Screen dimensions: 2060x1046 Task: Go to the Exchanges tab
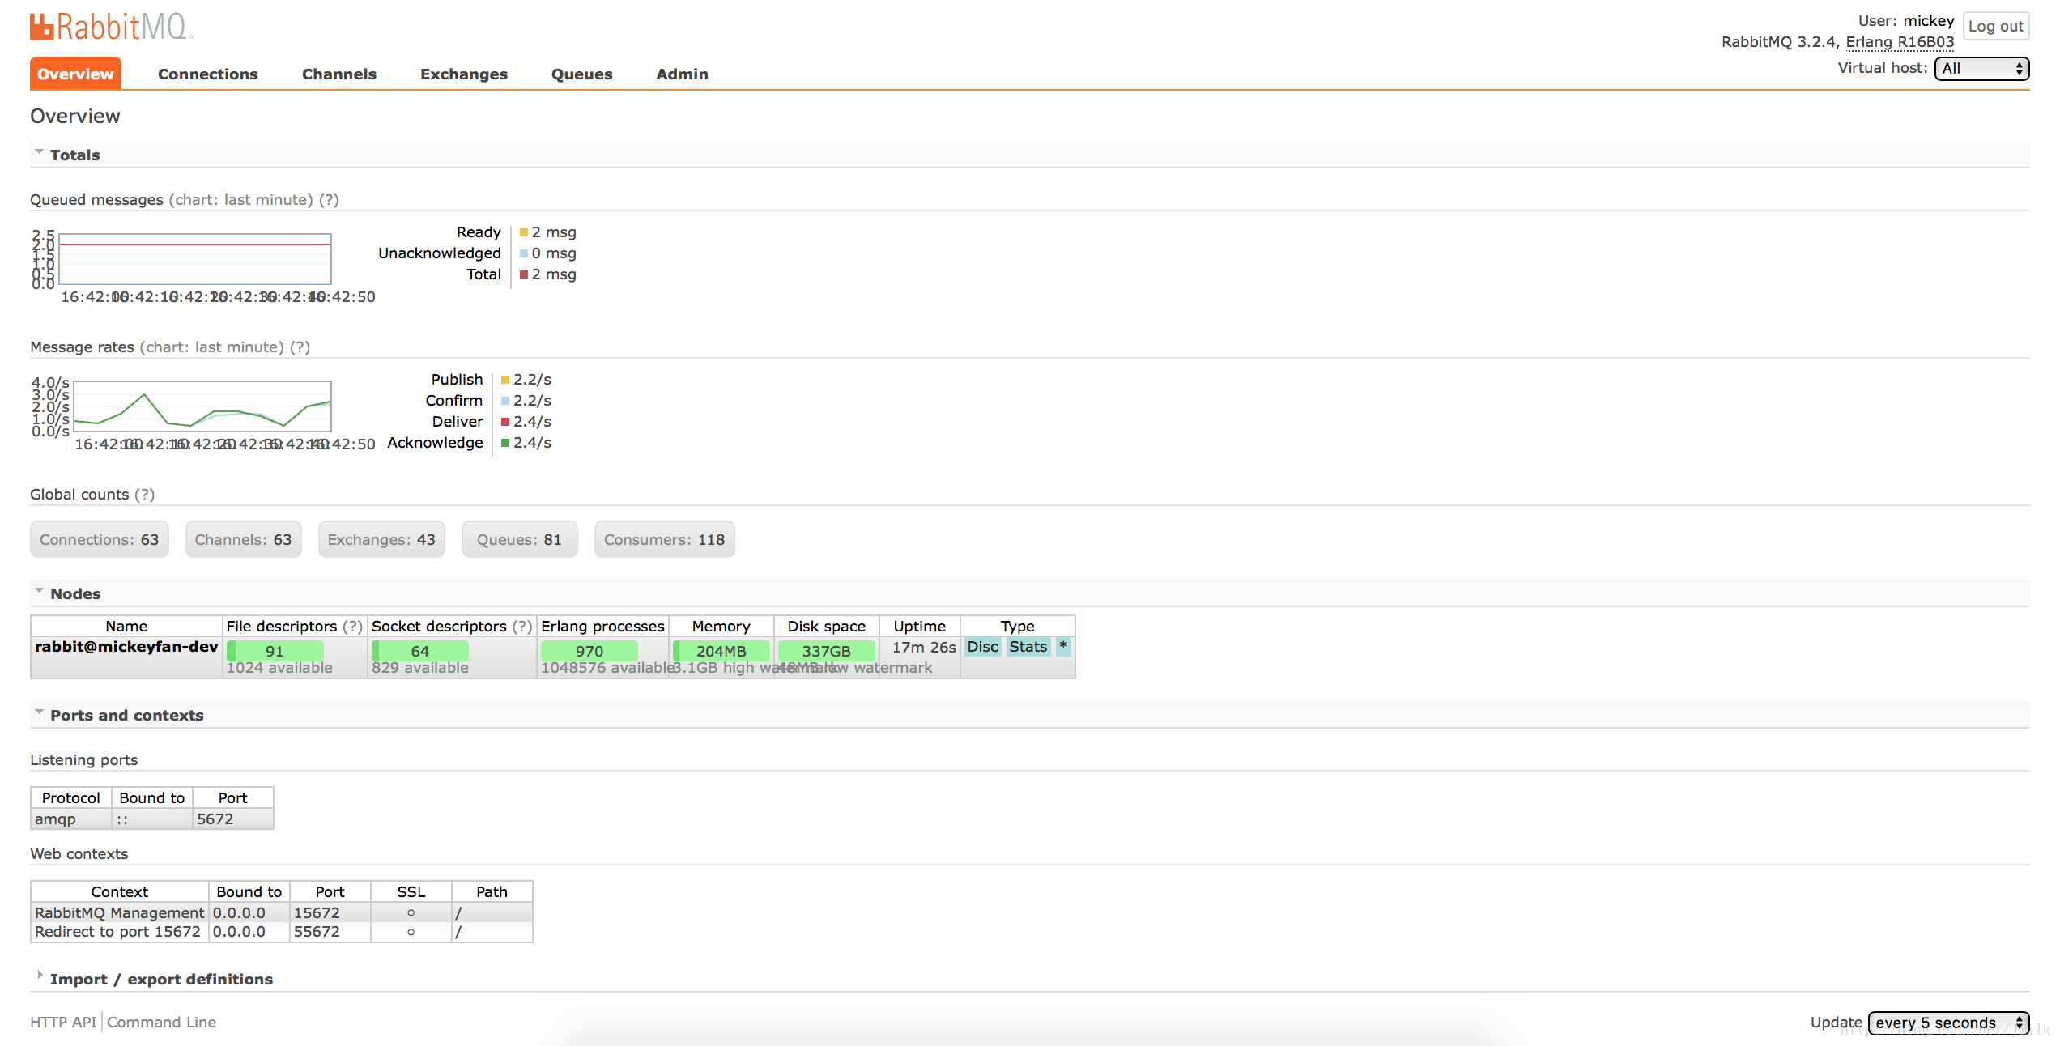[463, 74]
